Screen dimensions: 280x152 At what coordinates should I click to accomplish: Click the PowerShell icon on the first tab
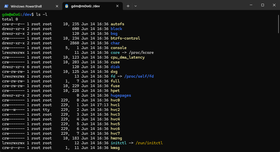pos(6,6)
